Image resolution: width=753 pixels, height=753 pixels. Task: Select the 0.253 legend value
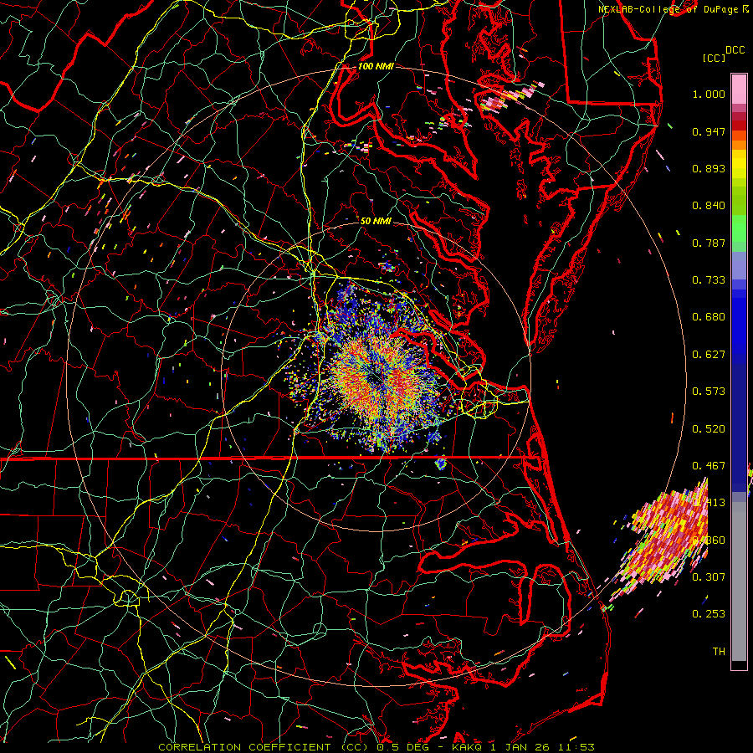(709, 614)
